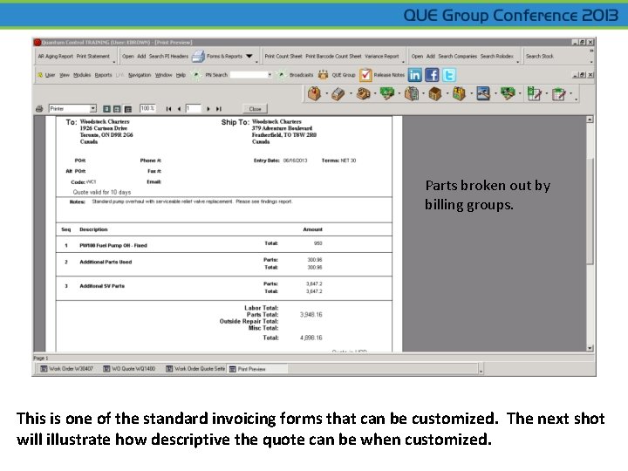Expand the Forms & Reports dropdown arrow

249,56
